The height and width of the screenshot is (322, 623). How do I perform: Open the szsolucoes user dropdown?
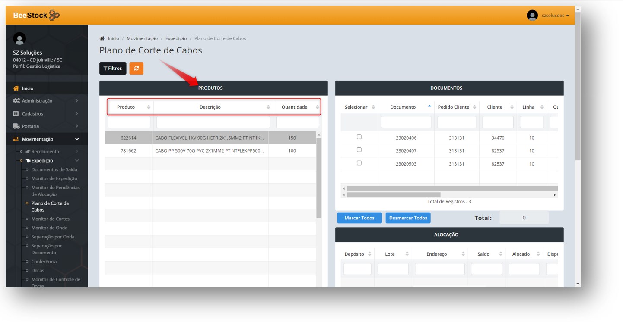click(x=555, y=16)
